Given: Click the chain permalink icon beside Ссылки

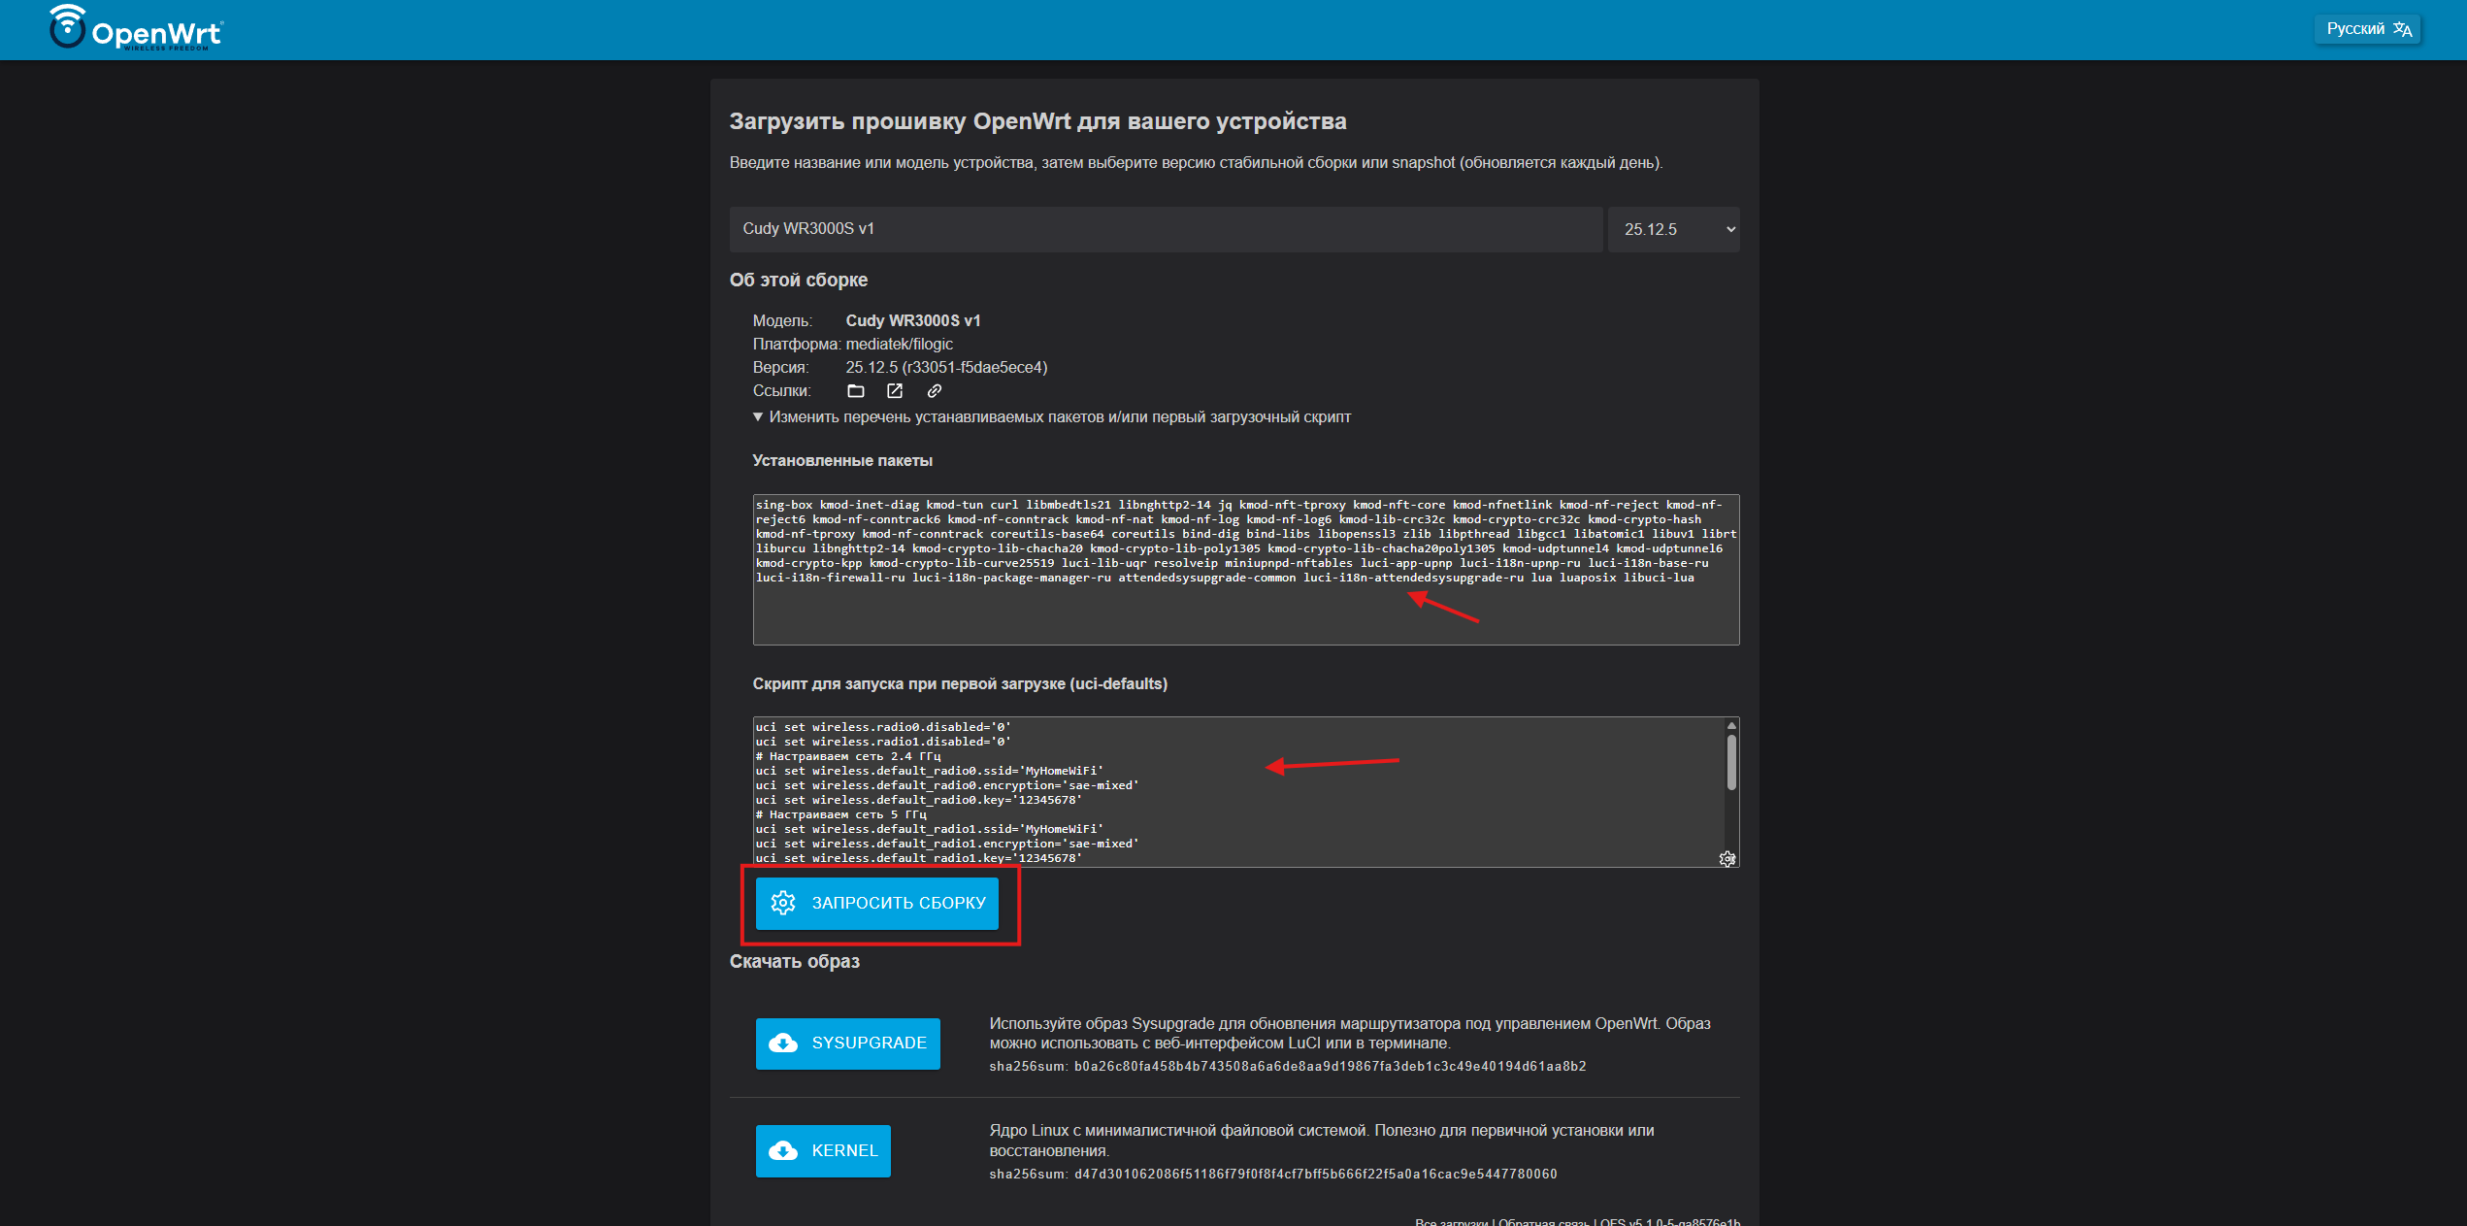Looking at the screenshot, I should (x=935, y=391).
